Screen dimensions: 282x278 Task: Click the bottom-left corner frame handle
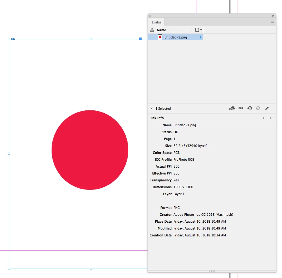(9, 269)
